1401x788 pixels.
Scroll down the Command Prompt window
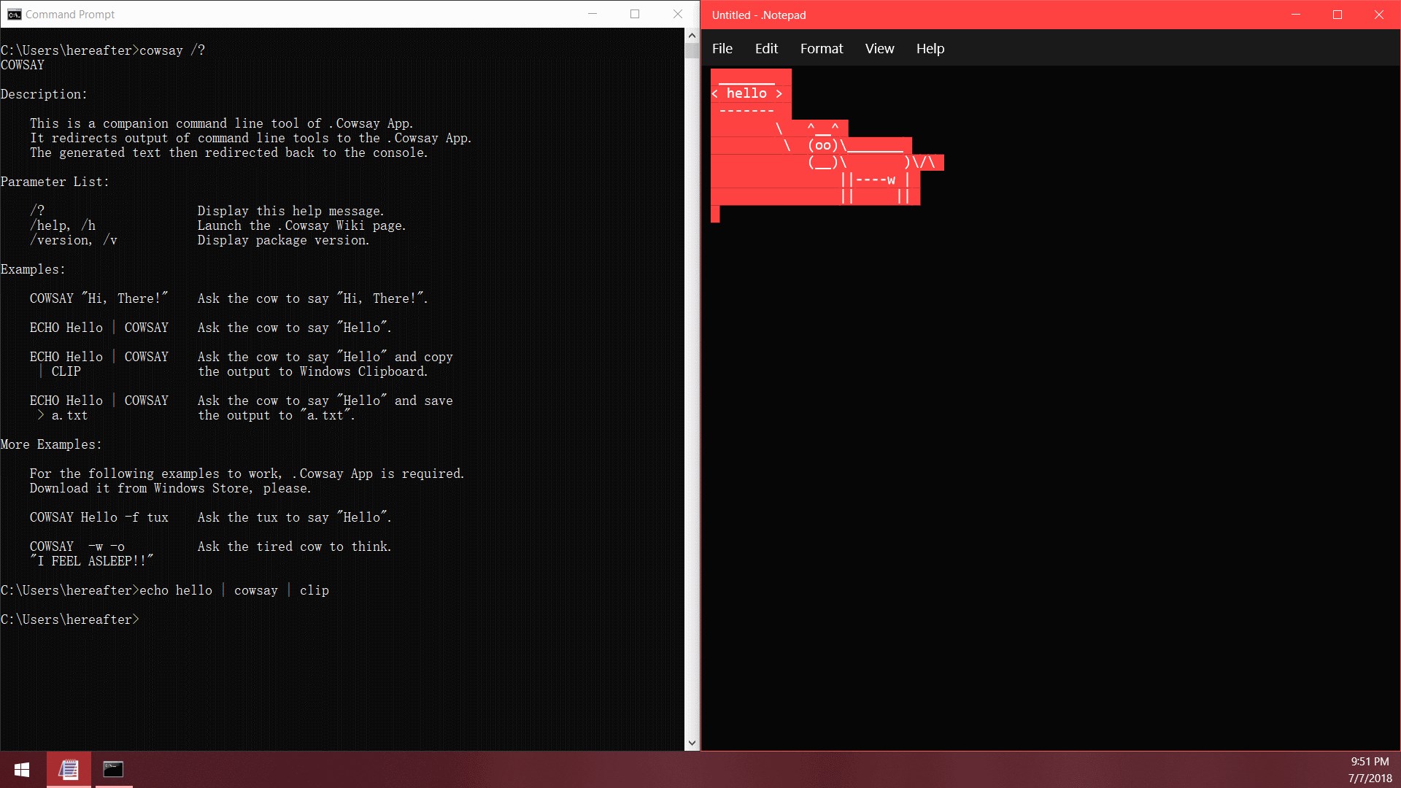[x=692, y=741]
